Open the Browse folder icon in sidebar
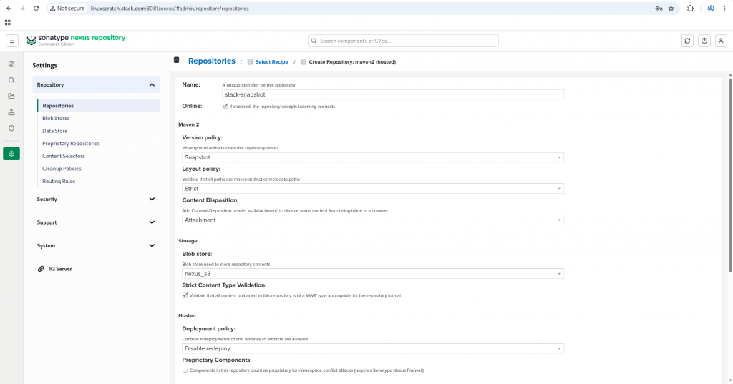The width and height of the screenshot is (733, 384). (11, 97)
